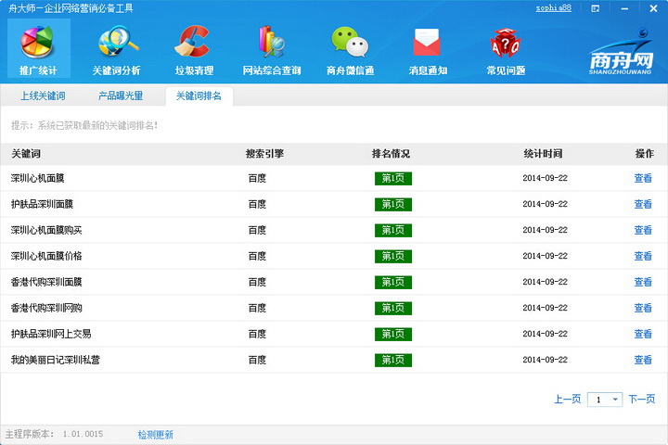Open 商舟微信通 chat icon
668x445 pixels.
pos(350,42)
